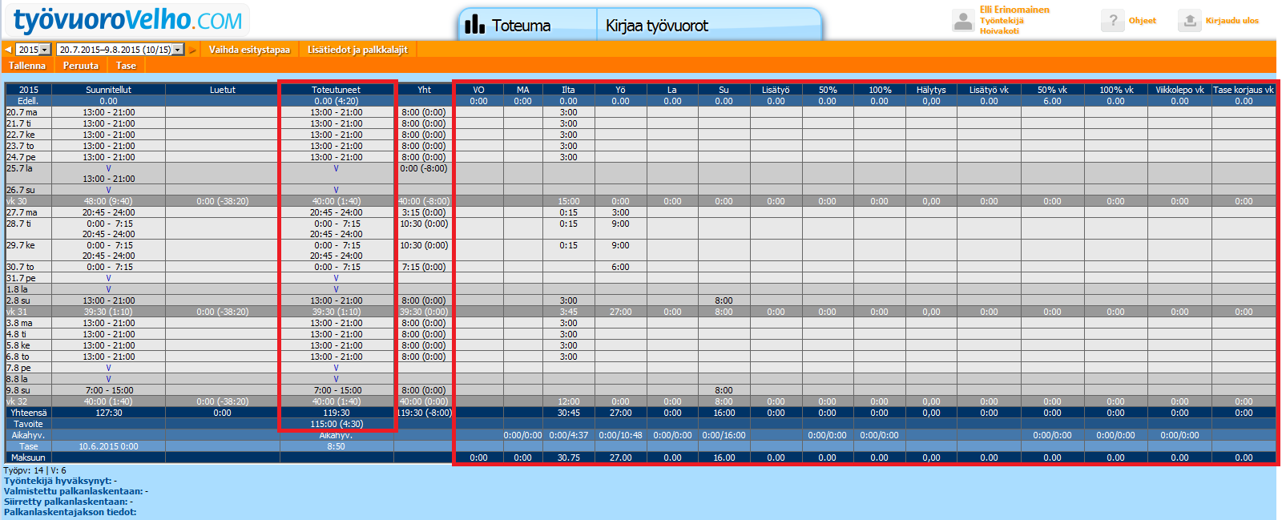This screenshot has height=520, width=1286.
Task: Click the 48:00 (9:40) planned total cell
Action: pos(108,201)
